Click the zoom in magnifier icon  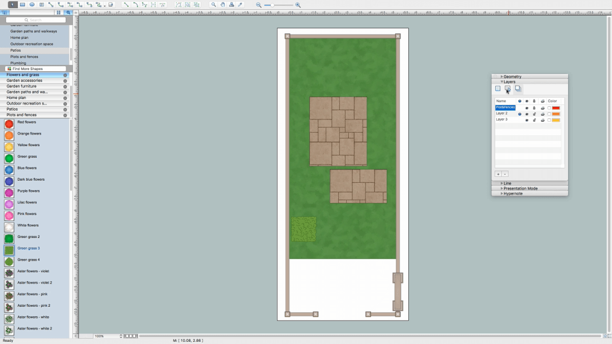coord(298,5)
